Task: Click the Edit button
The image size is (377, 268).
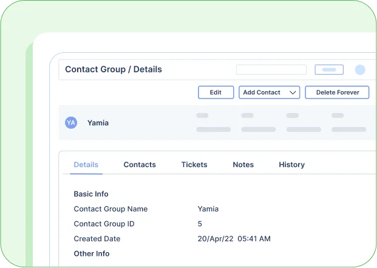Action: 216,92
